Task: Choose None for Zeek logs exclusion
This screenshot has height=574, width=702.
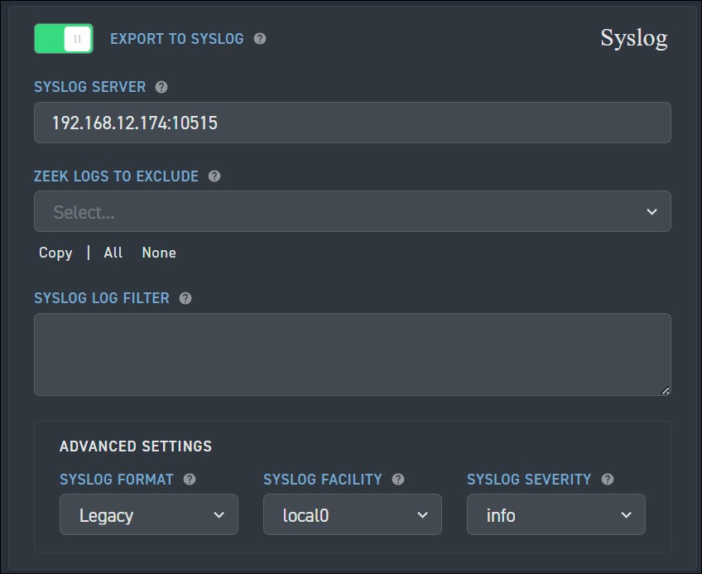Action: pos(159,253)
